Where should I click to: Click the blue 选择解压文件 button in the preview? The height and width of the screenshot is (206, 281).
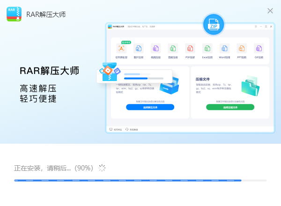(x=150, y=107)
